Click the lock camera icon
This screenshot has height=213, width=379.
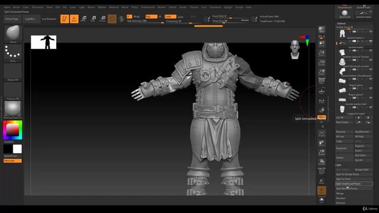tap(322, 110)
